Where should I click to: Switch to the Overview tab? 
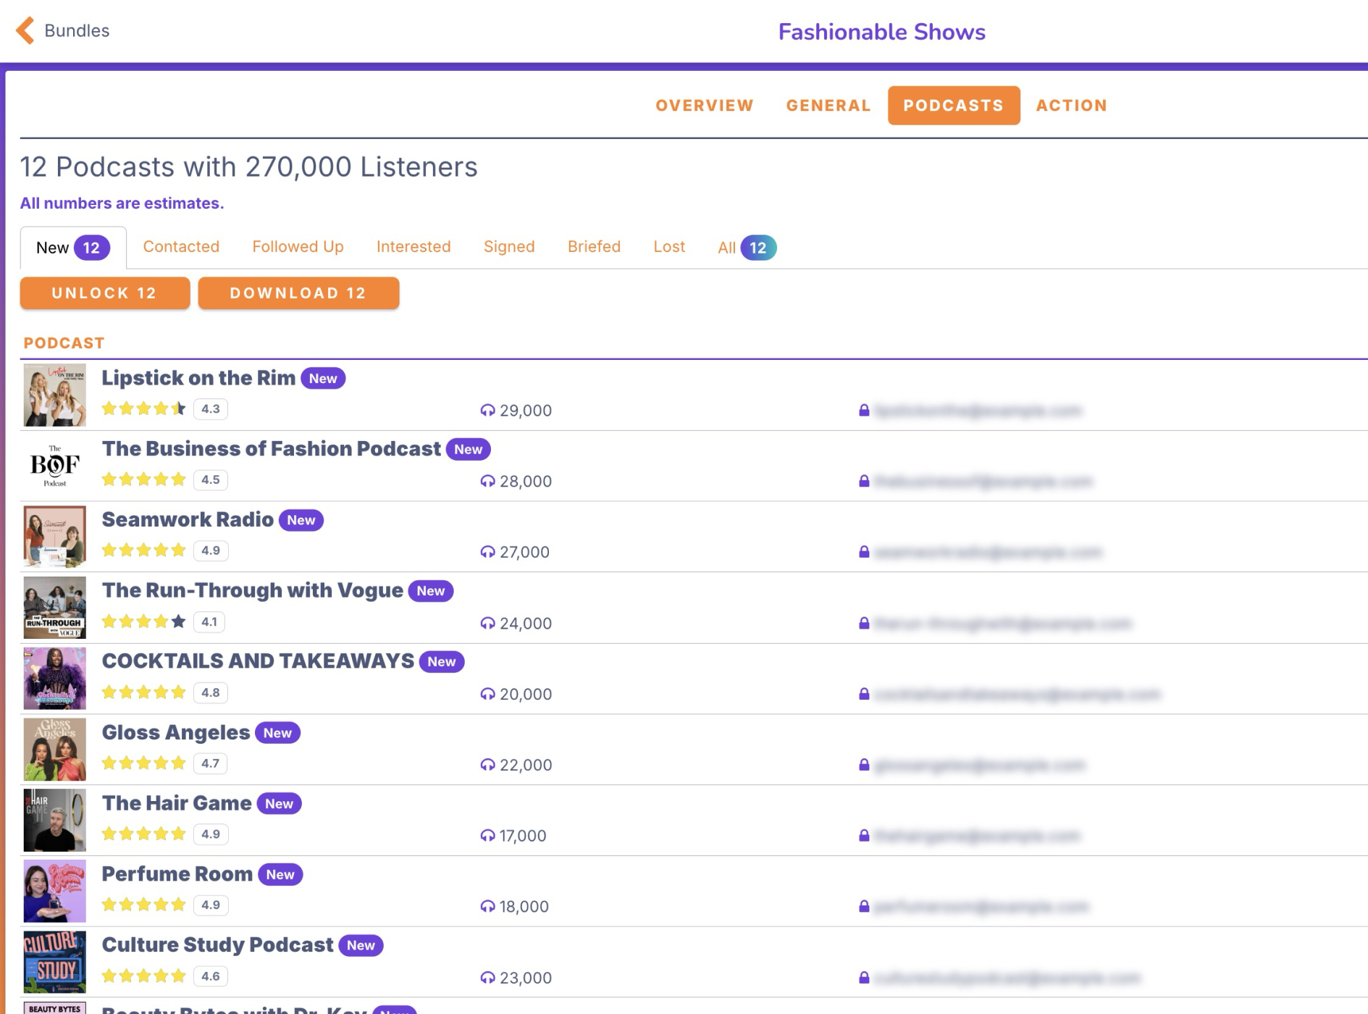[704, 106]
